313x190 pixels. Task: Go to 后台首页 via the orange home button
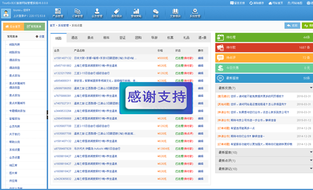[13, 26]
